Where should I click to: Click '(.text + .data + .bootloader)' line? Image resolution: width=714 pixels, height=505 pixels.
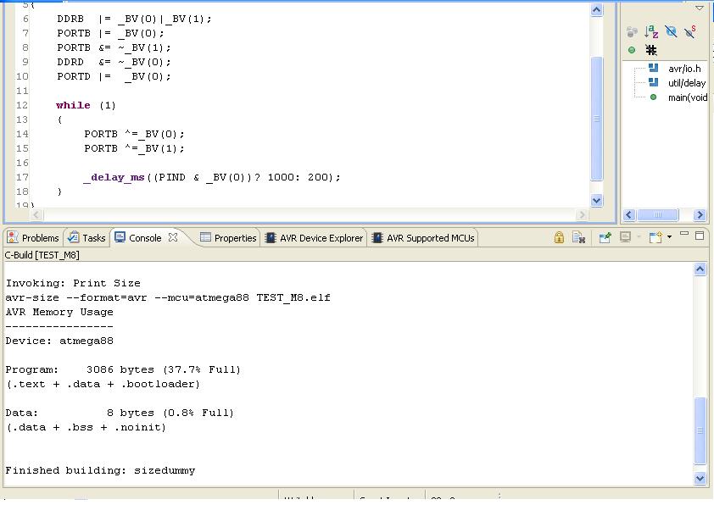click(103, 385)
